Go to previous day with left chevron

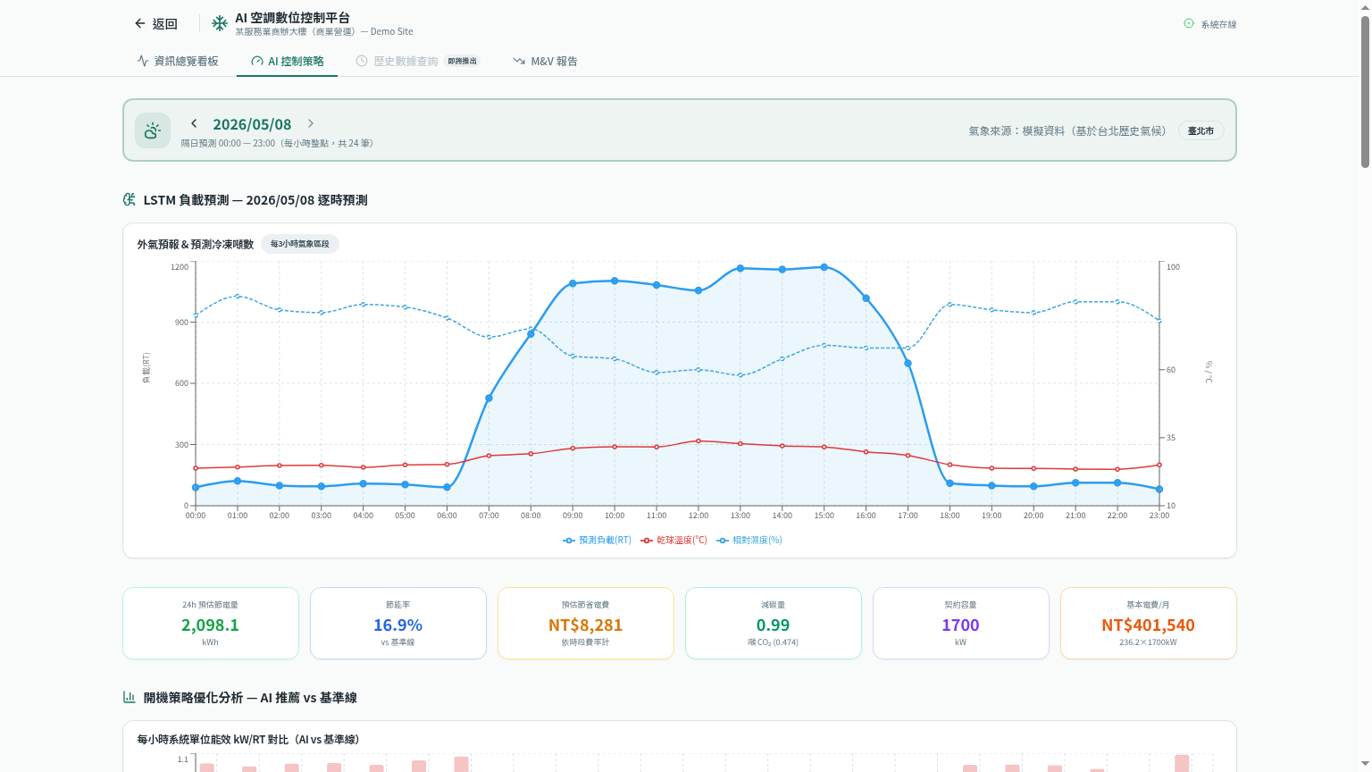click(x=194, y=123)
